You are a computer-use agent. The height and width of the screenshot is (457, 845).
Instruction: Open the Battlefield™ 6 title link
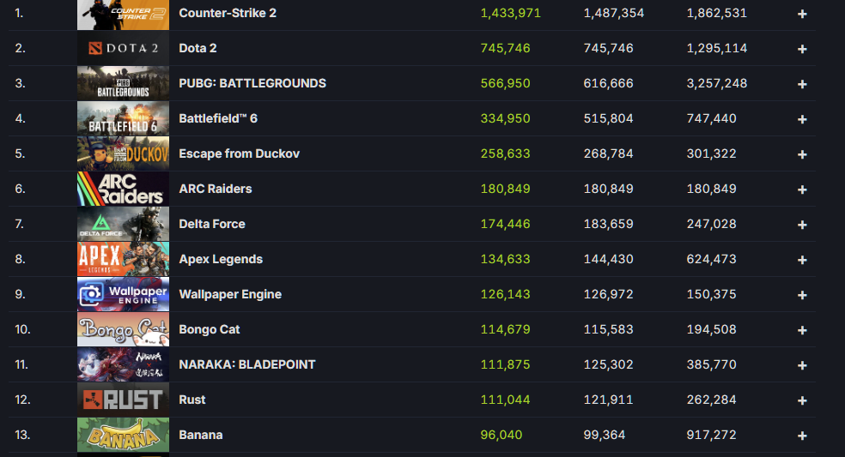(218, 118)
